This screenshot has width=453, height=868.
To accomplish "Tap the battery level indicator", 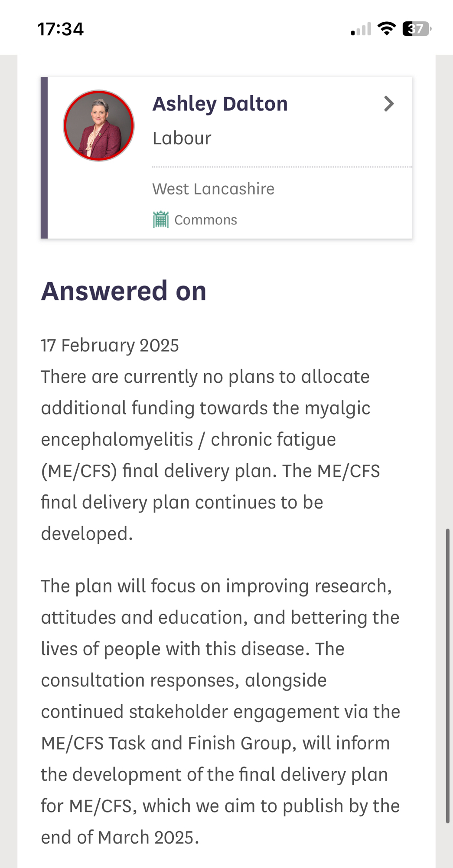I will click(x=417, y=29).
